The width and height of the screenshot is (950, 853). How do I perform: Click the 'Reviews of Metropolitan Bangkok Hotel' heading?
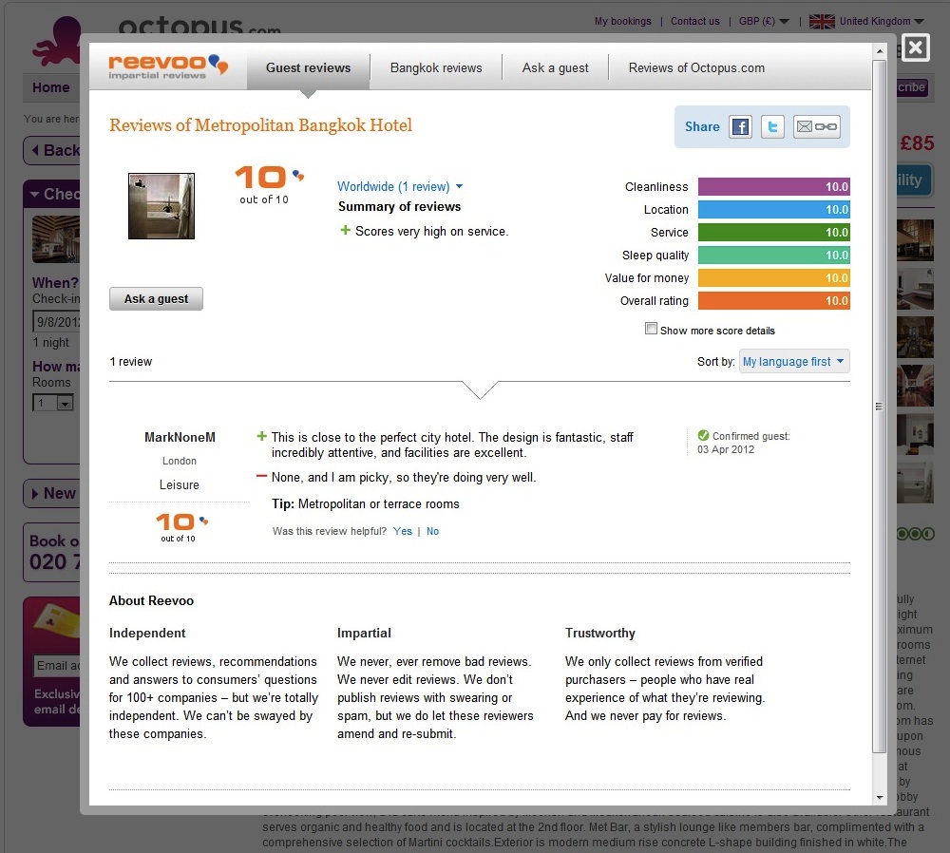(x=260, y=125)
